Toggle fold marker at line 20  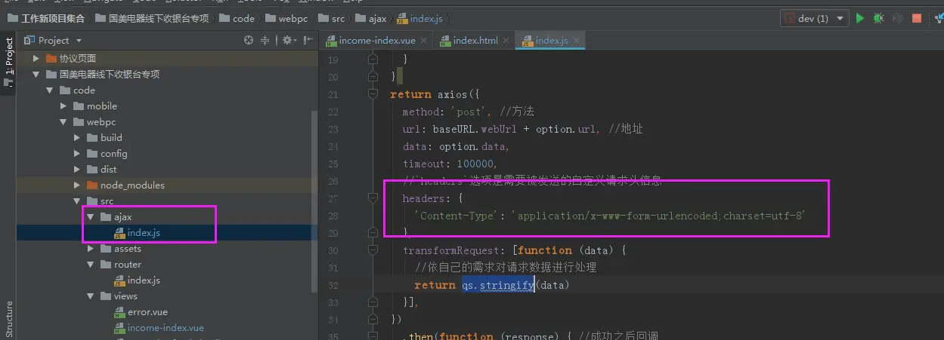pos(372,77)
